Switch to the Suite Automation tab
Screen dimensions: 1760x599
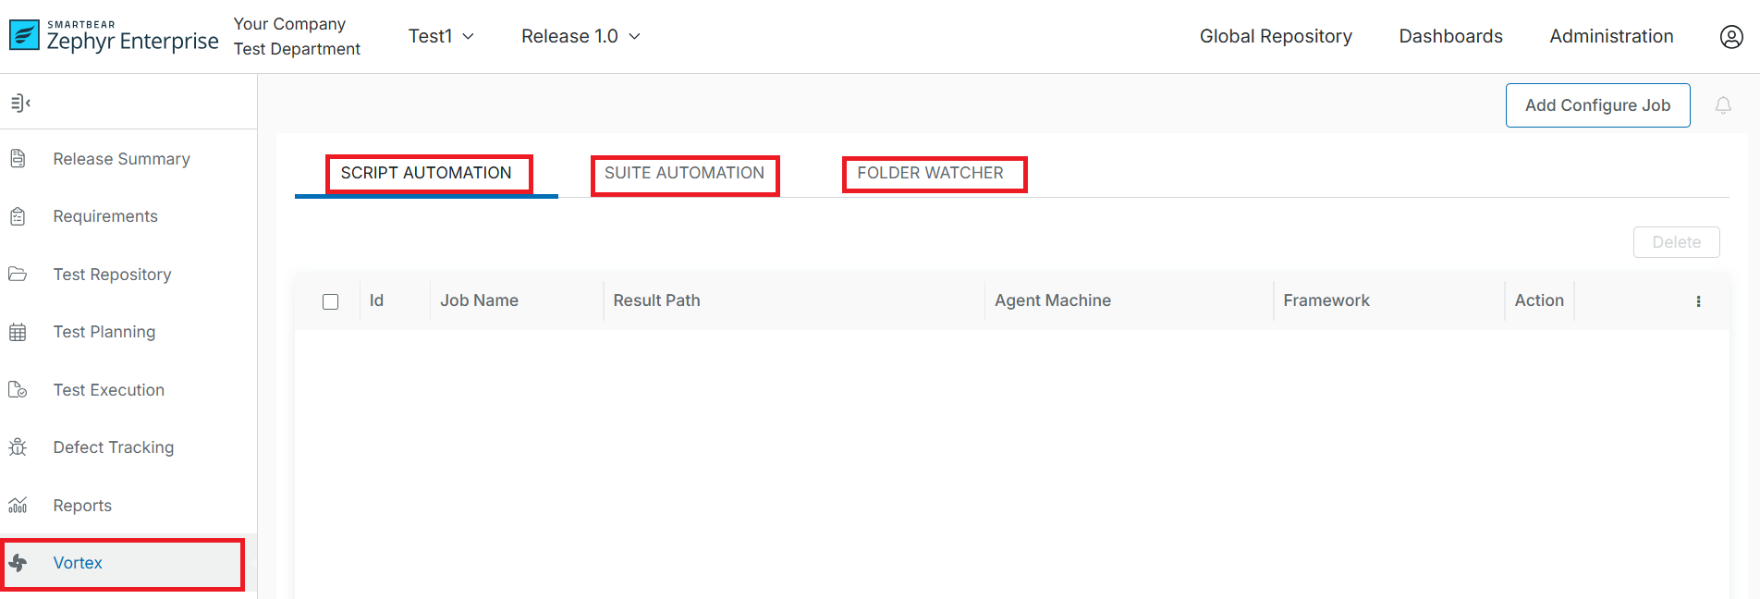point(684,174)
